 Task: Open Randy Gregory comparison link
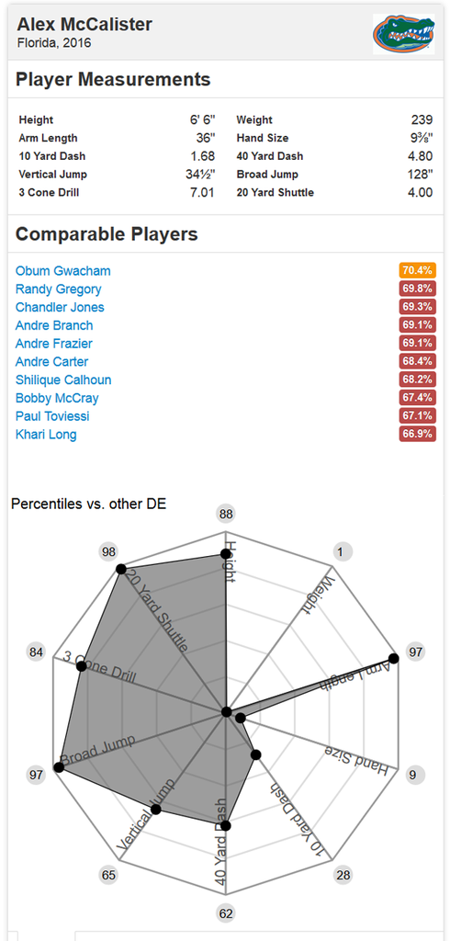[58, 289]
